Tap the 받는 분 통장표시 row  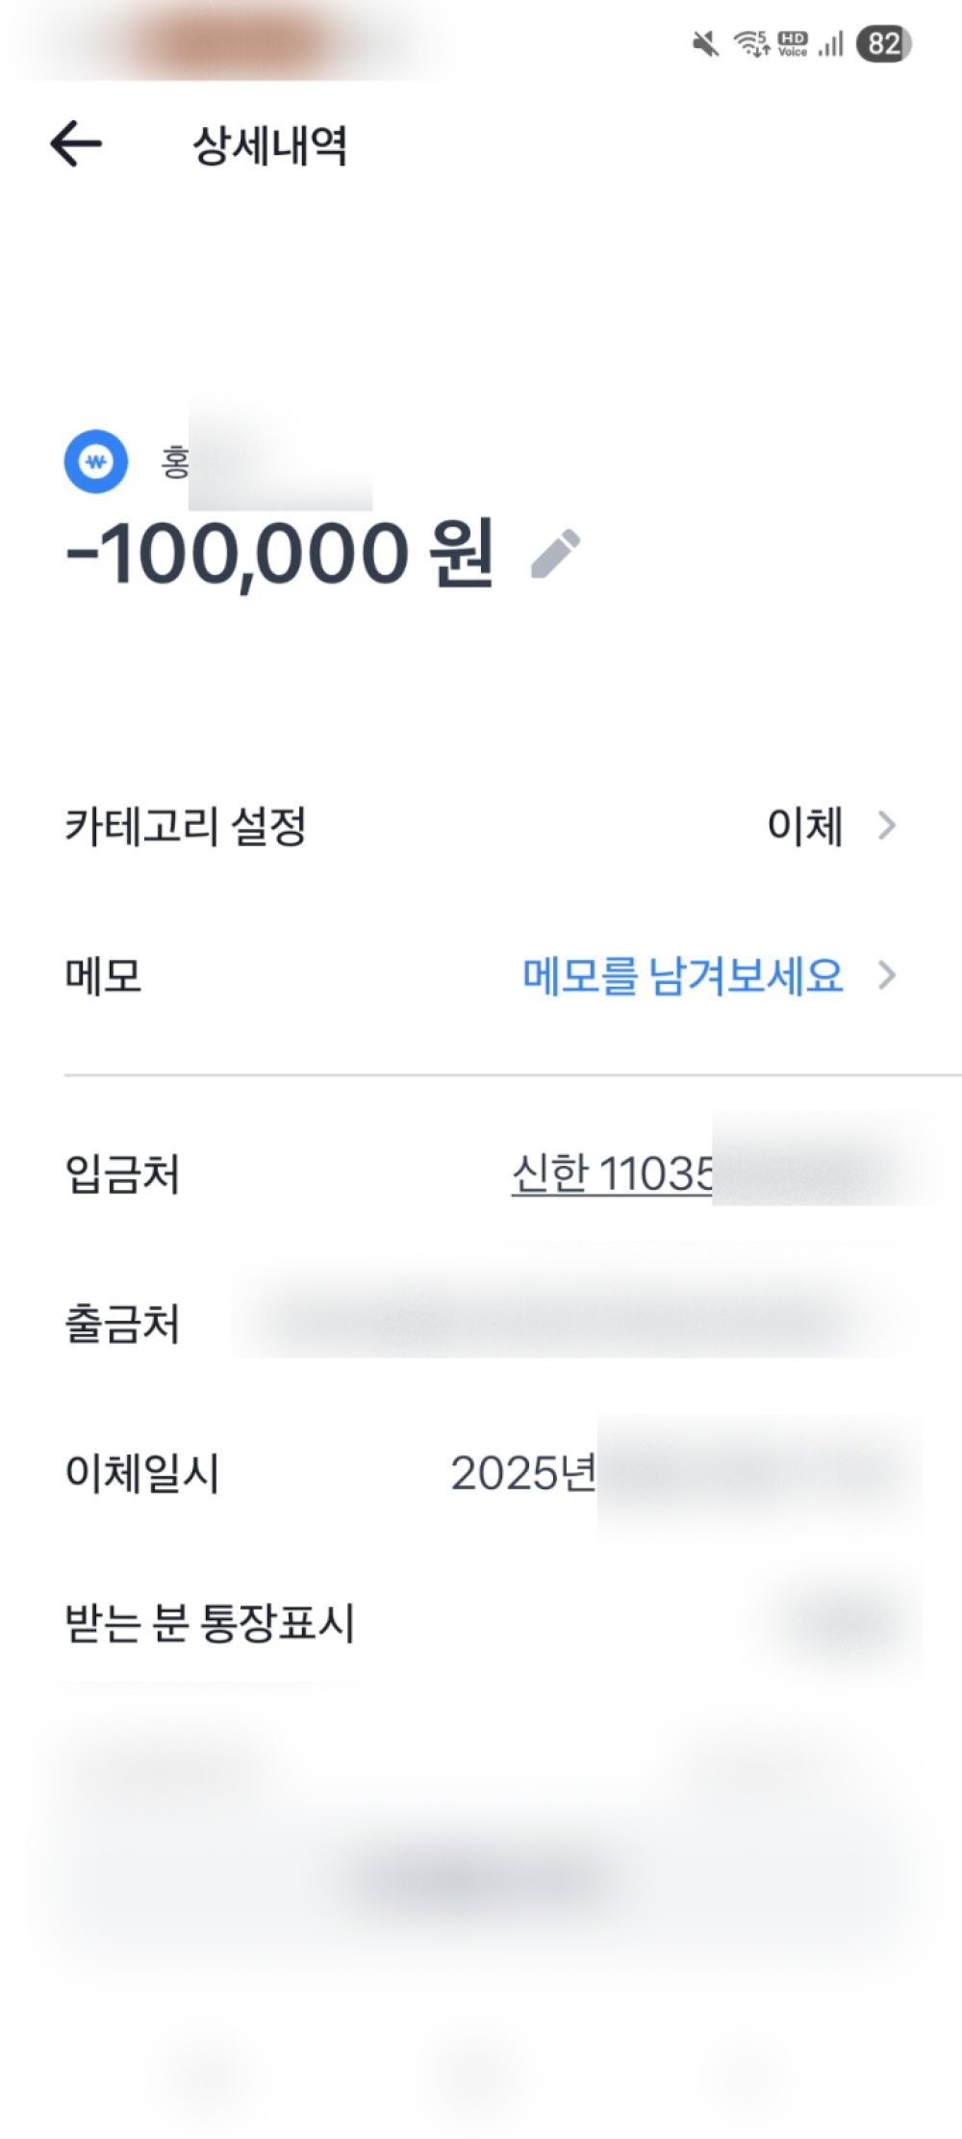210,1622
